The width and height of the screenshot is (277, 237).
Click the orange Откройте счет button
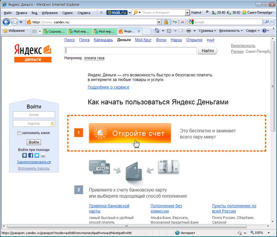(130, 133)
